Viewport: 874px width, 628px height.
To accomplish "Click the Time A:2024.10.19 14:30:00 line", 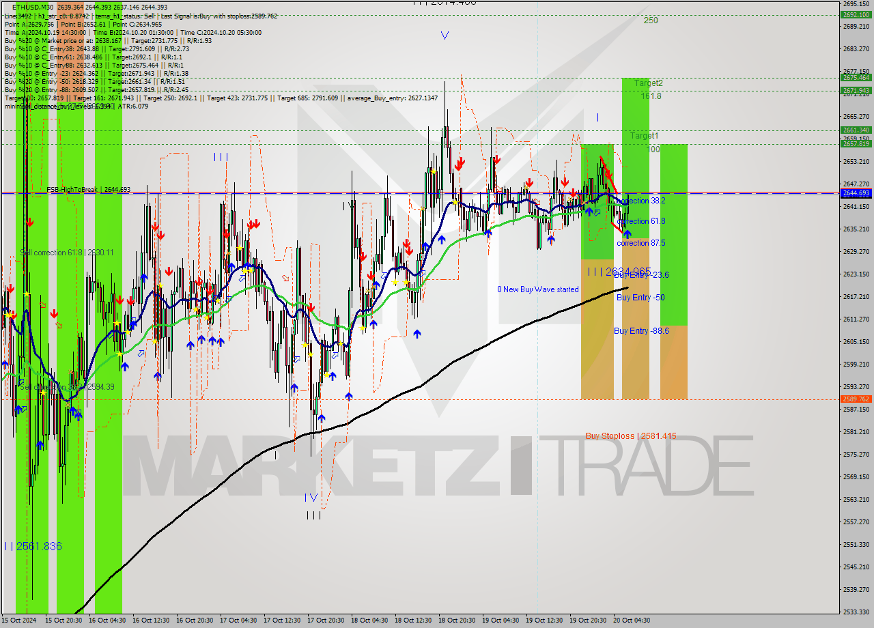I will point(45,32).
